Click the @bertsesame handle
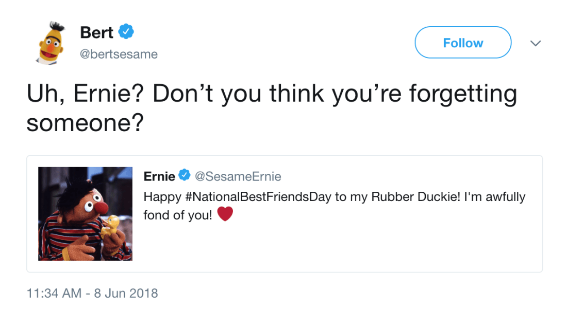The width and height of the screenshot is (567, 310). pos(119,54)
